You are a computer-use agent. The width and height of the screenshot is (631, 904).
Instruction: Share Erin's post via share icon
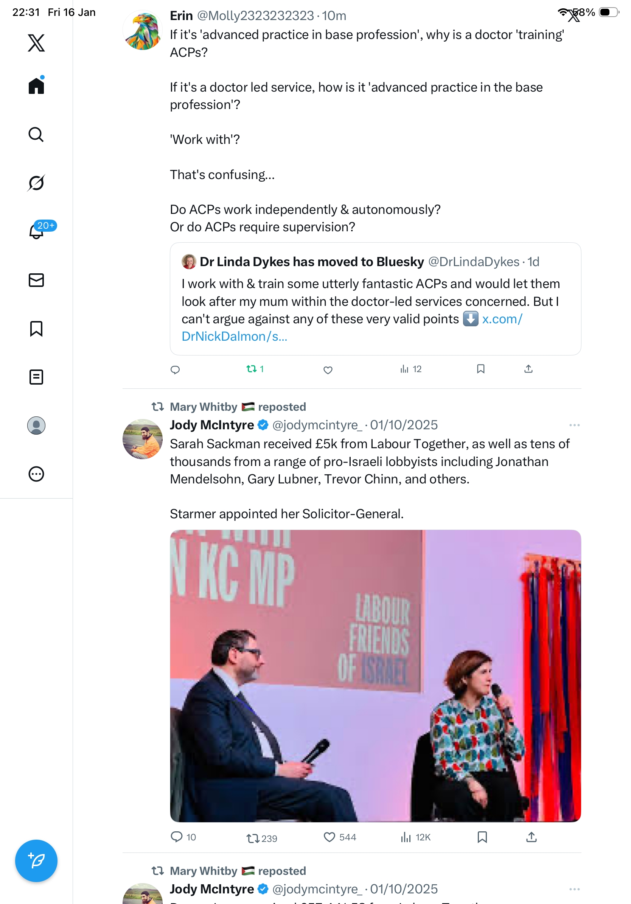[x=528, y=369]
